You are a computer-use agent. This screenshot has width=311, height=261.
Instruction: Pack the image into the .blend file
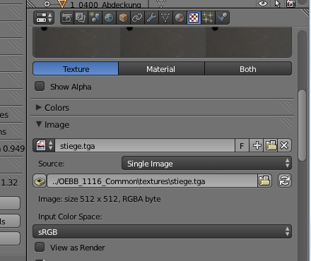40,181
